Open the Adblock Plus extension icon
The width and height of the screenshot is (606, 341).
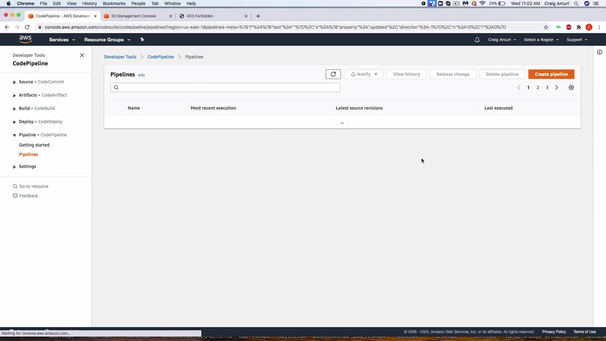569,27
